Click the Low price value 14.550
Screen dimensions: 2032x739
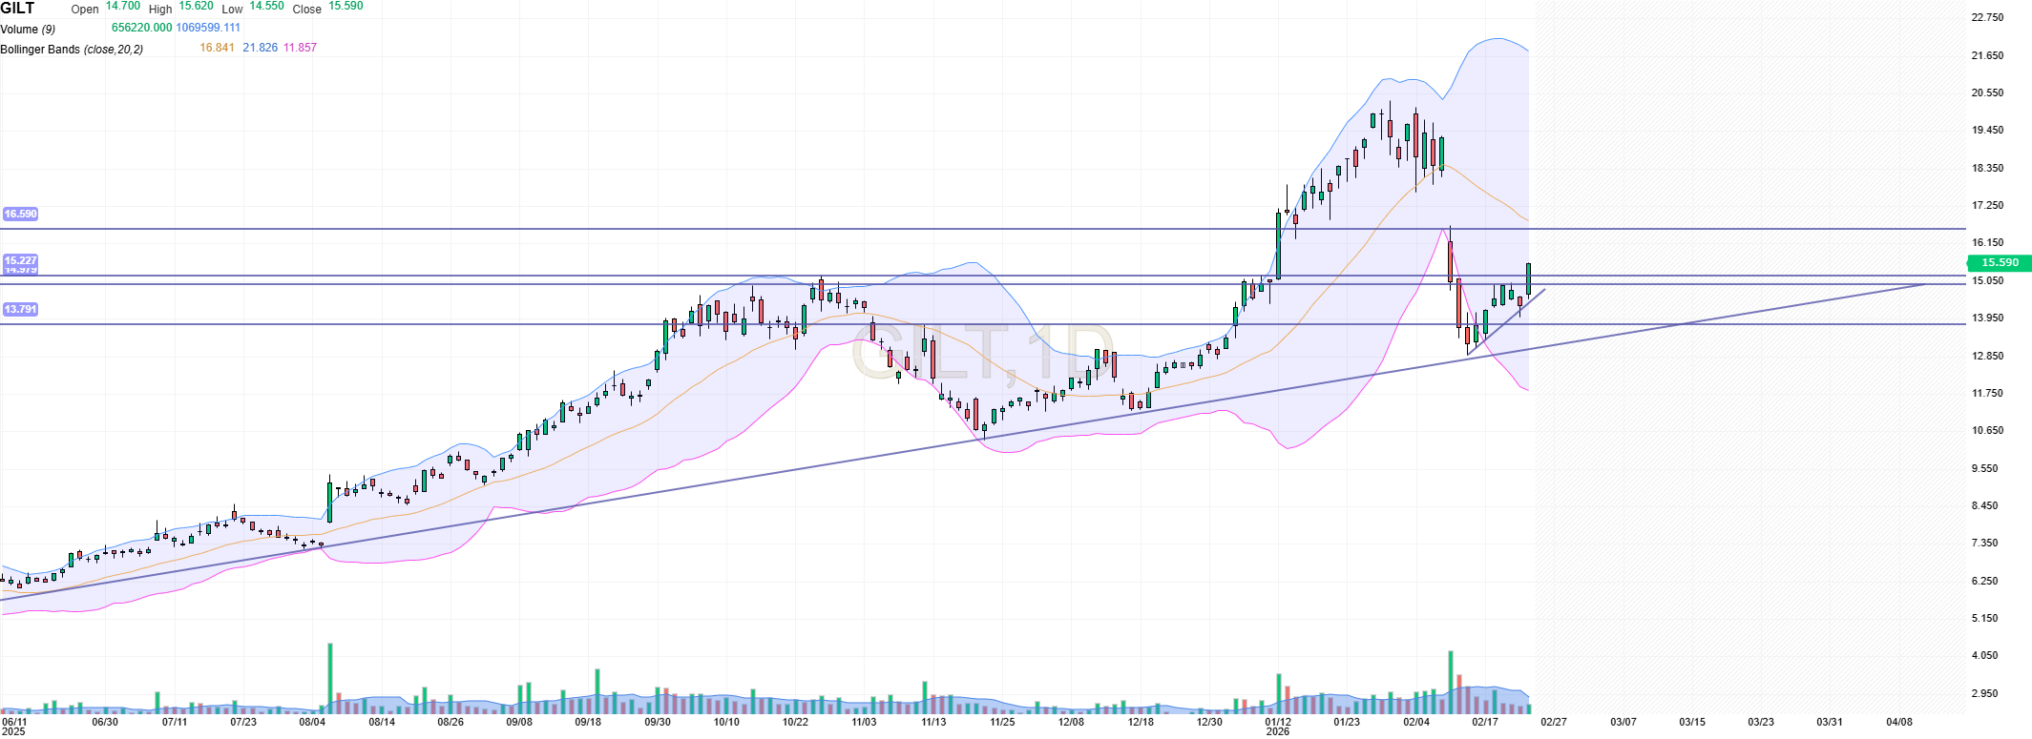[267, 6]
